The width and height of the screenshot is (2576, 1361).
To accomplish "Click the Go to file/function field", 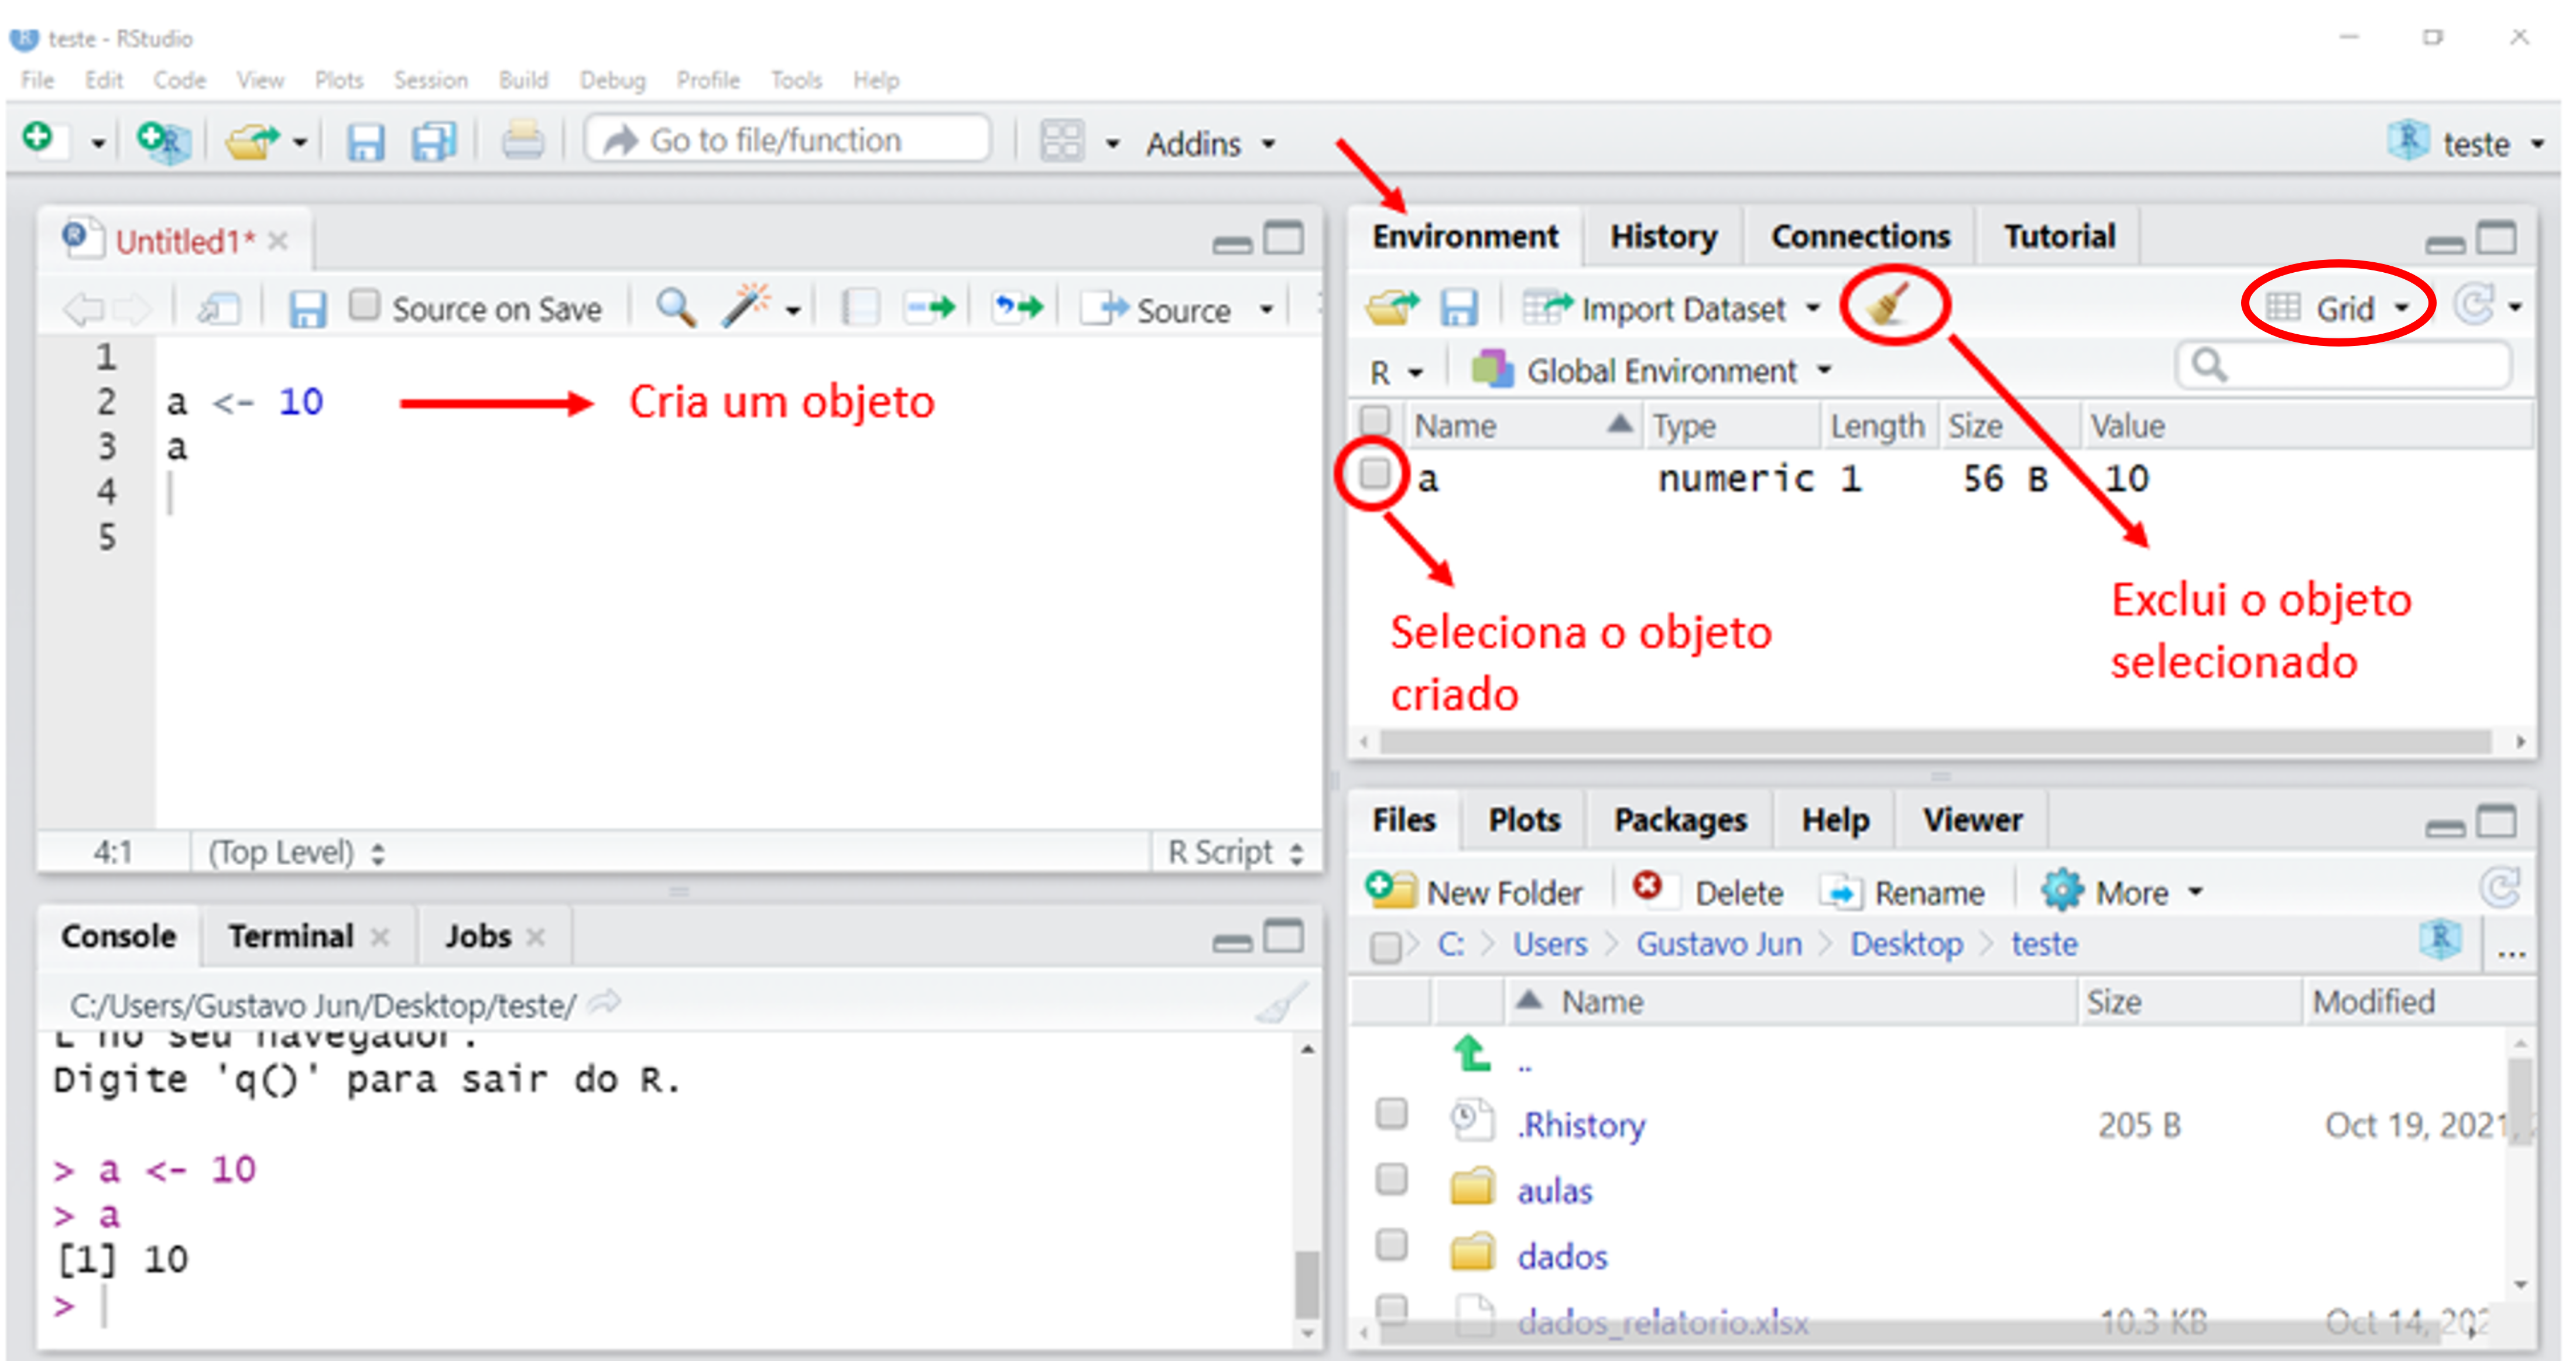I will pyautogui.click(x=790, y=141).
